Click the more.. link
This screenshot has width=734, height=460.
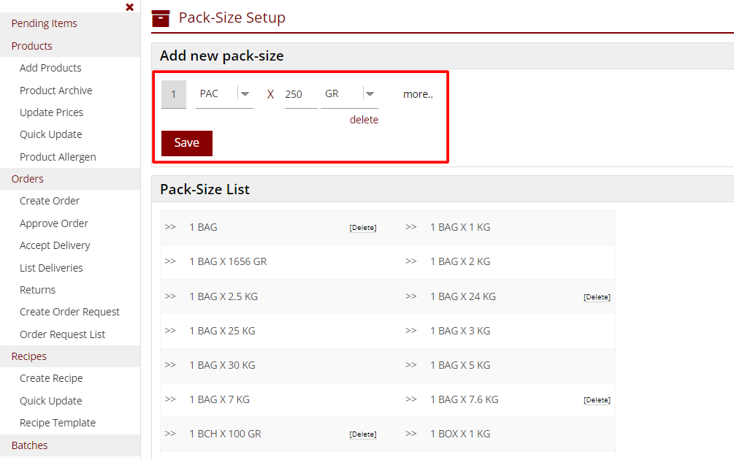coord(418,94)
